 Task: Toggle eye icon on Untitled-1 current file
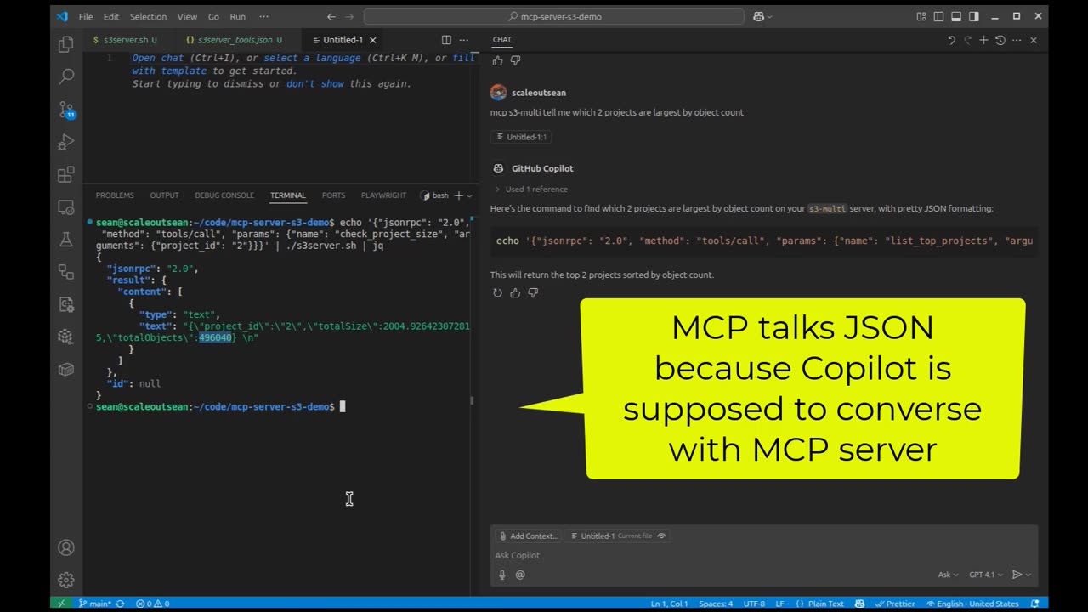(x=661, y=535)
